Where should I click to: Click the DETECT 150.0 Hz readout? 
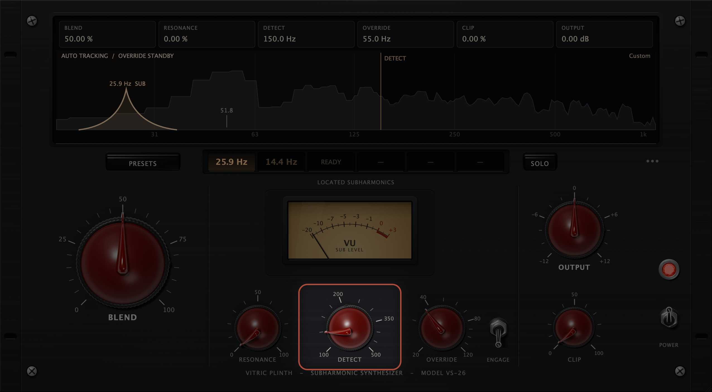coord(306,34)
